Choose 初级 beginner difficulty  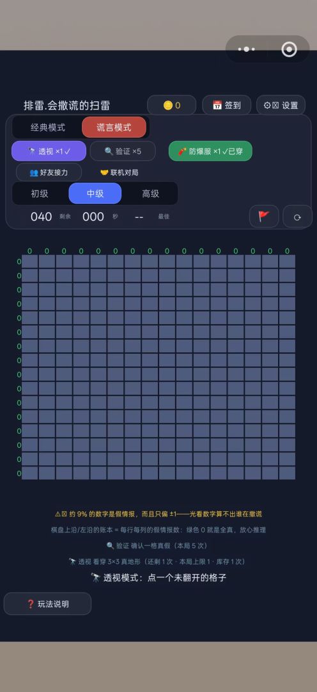(40, 194)
